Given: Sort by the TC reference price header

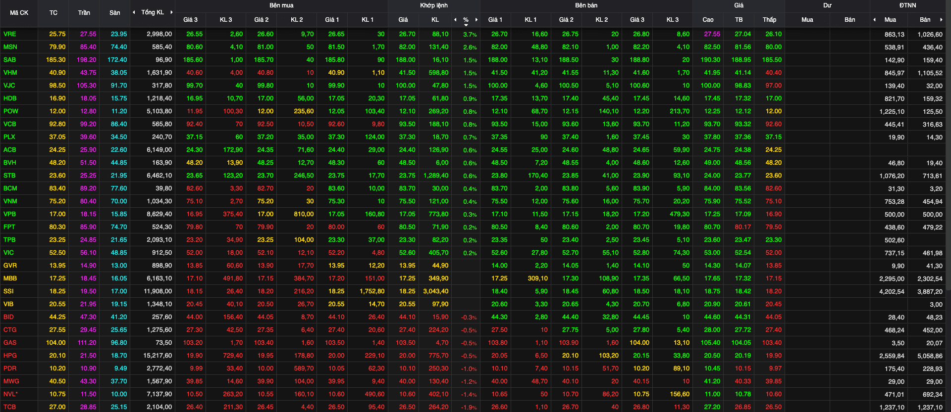Looking at the screenshot, I should (x=53, y=13).
